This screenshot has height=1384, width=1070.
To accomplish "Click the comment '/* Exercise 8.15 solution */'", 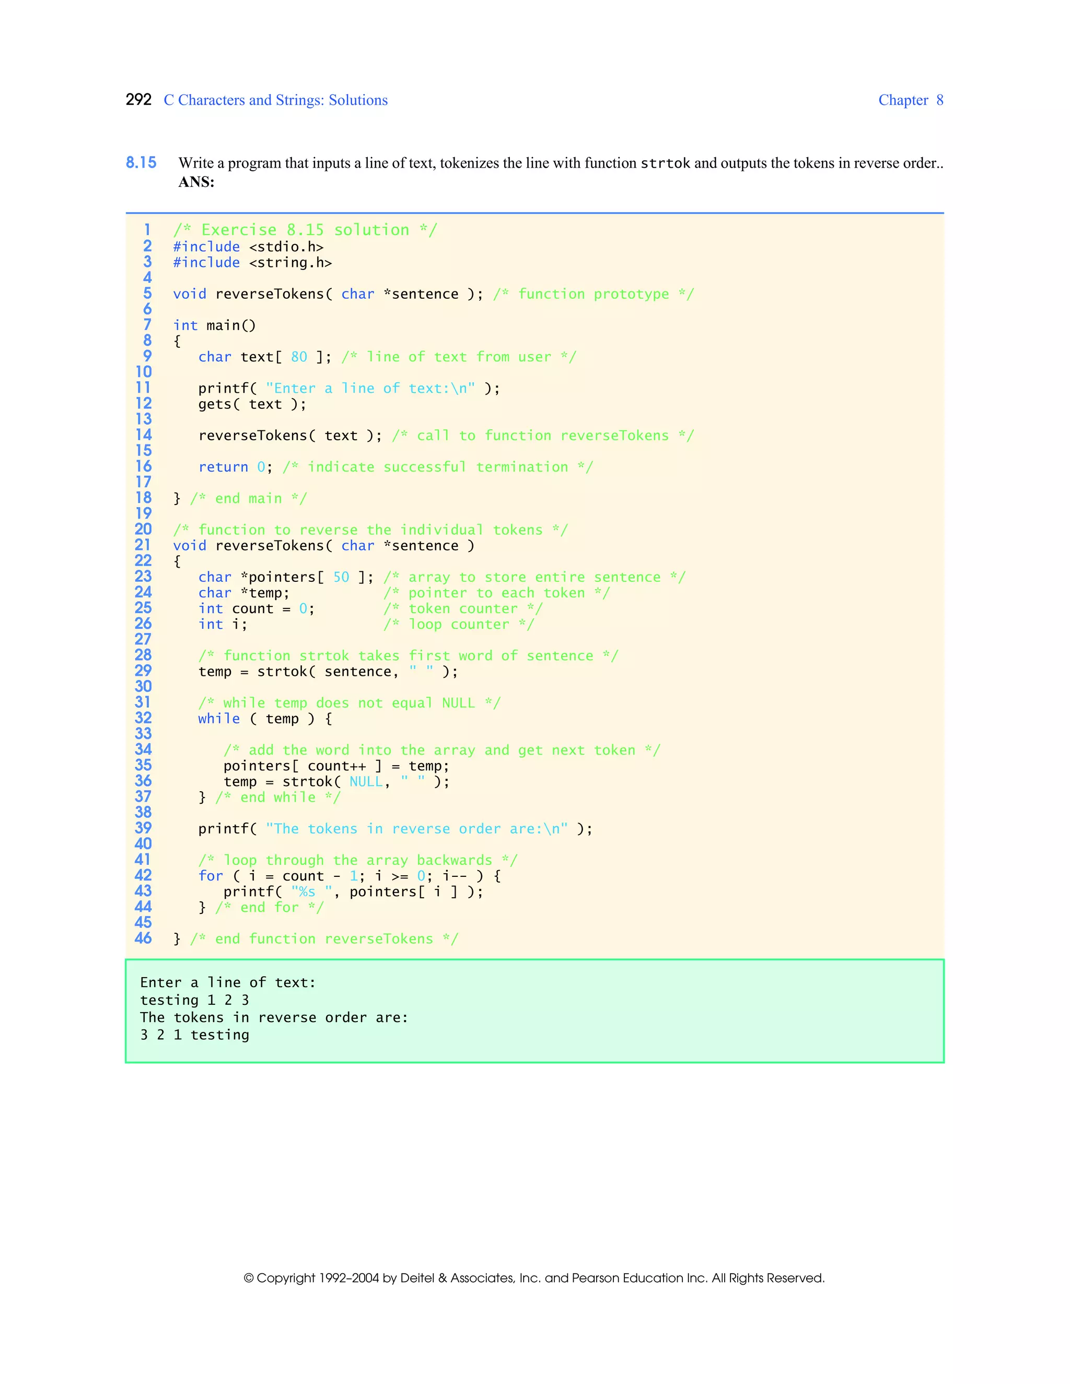I will pos(305,230).
